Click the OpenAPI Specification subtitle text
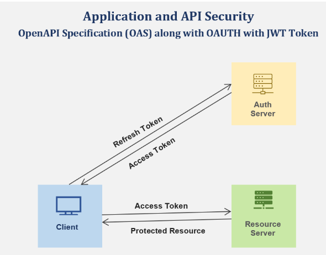The height and width of the screenshot is (255, 326). (168, 33)
